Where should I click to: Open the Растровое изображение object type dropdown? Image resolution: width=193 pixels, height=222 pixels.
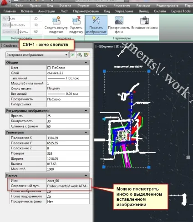click(37, 55)
